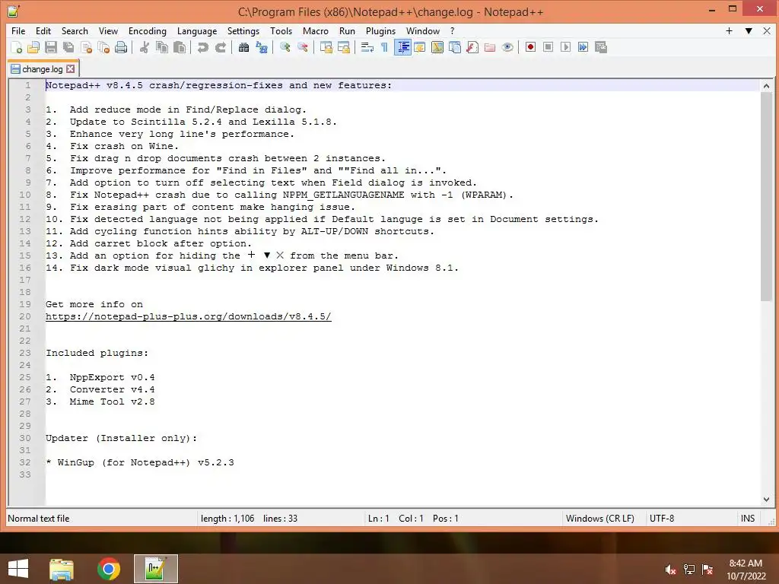Click line number 16 in margin
The width and height of the screenshot is (779, 584).
[25, 268]
